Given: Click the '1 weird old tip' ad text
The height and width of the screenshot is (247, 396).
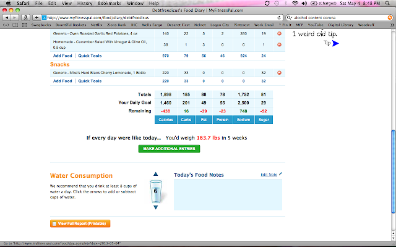Looking at the screenshot, I should click(315, 34).
